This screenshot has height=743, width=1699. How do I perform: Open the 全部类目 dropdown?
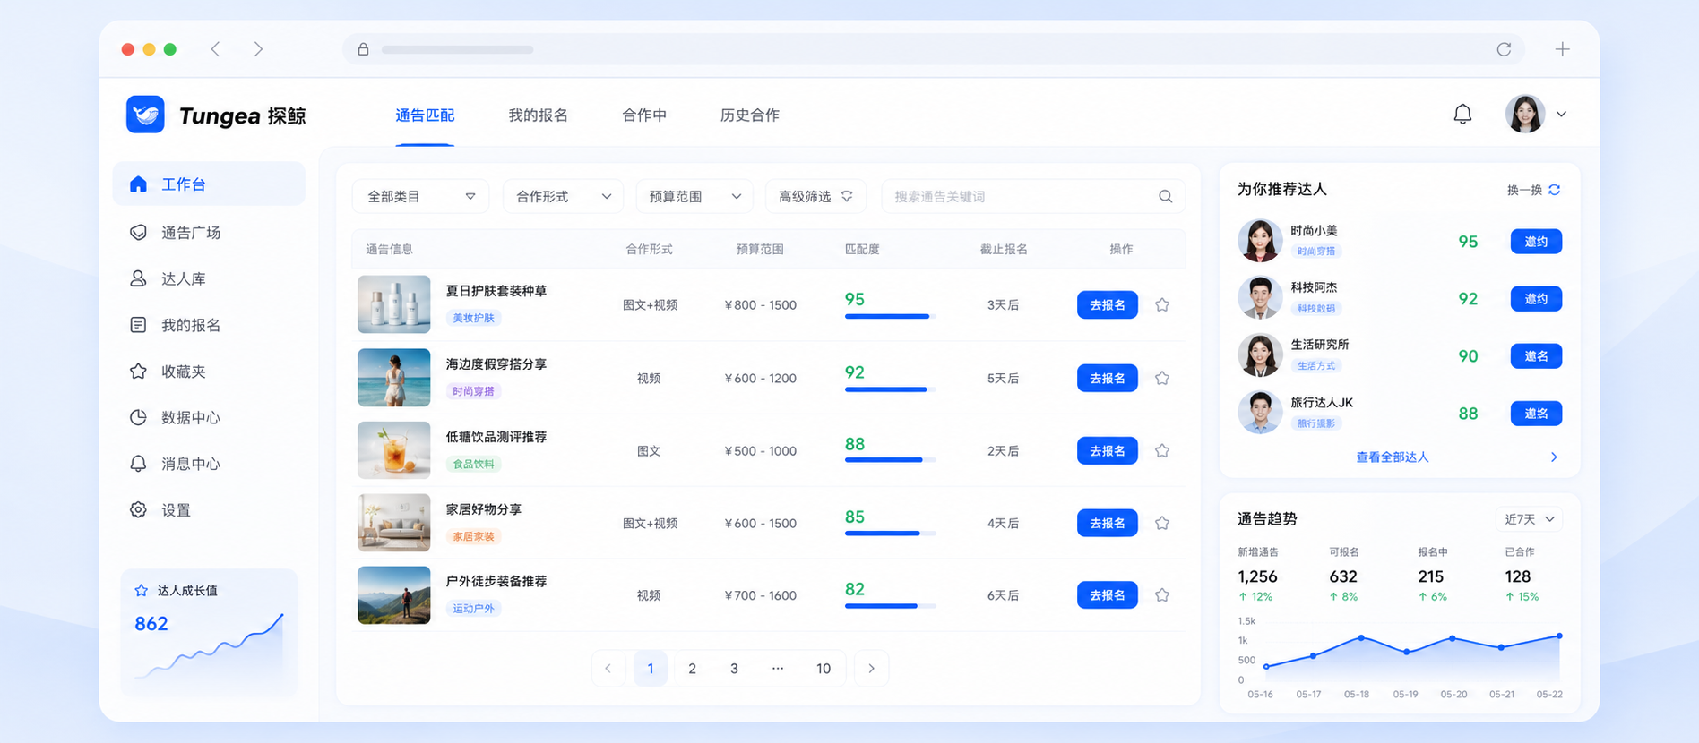coord(420,196)
